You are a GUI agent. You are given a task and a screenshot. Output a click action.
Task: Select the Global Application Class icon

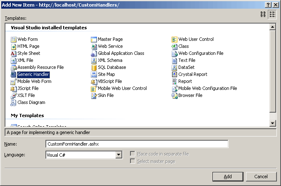(x=94, y=54)
